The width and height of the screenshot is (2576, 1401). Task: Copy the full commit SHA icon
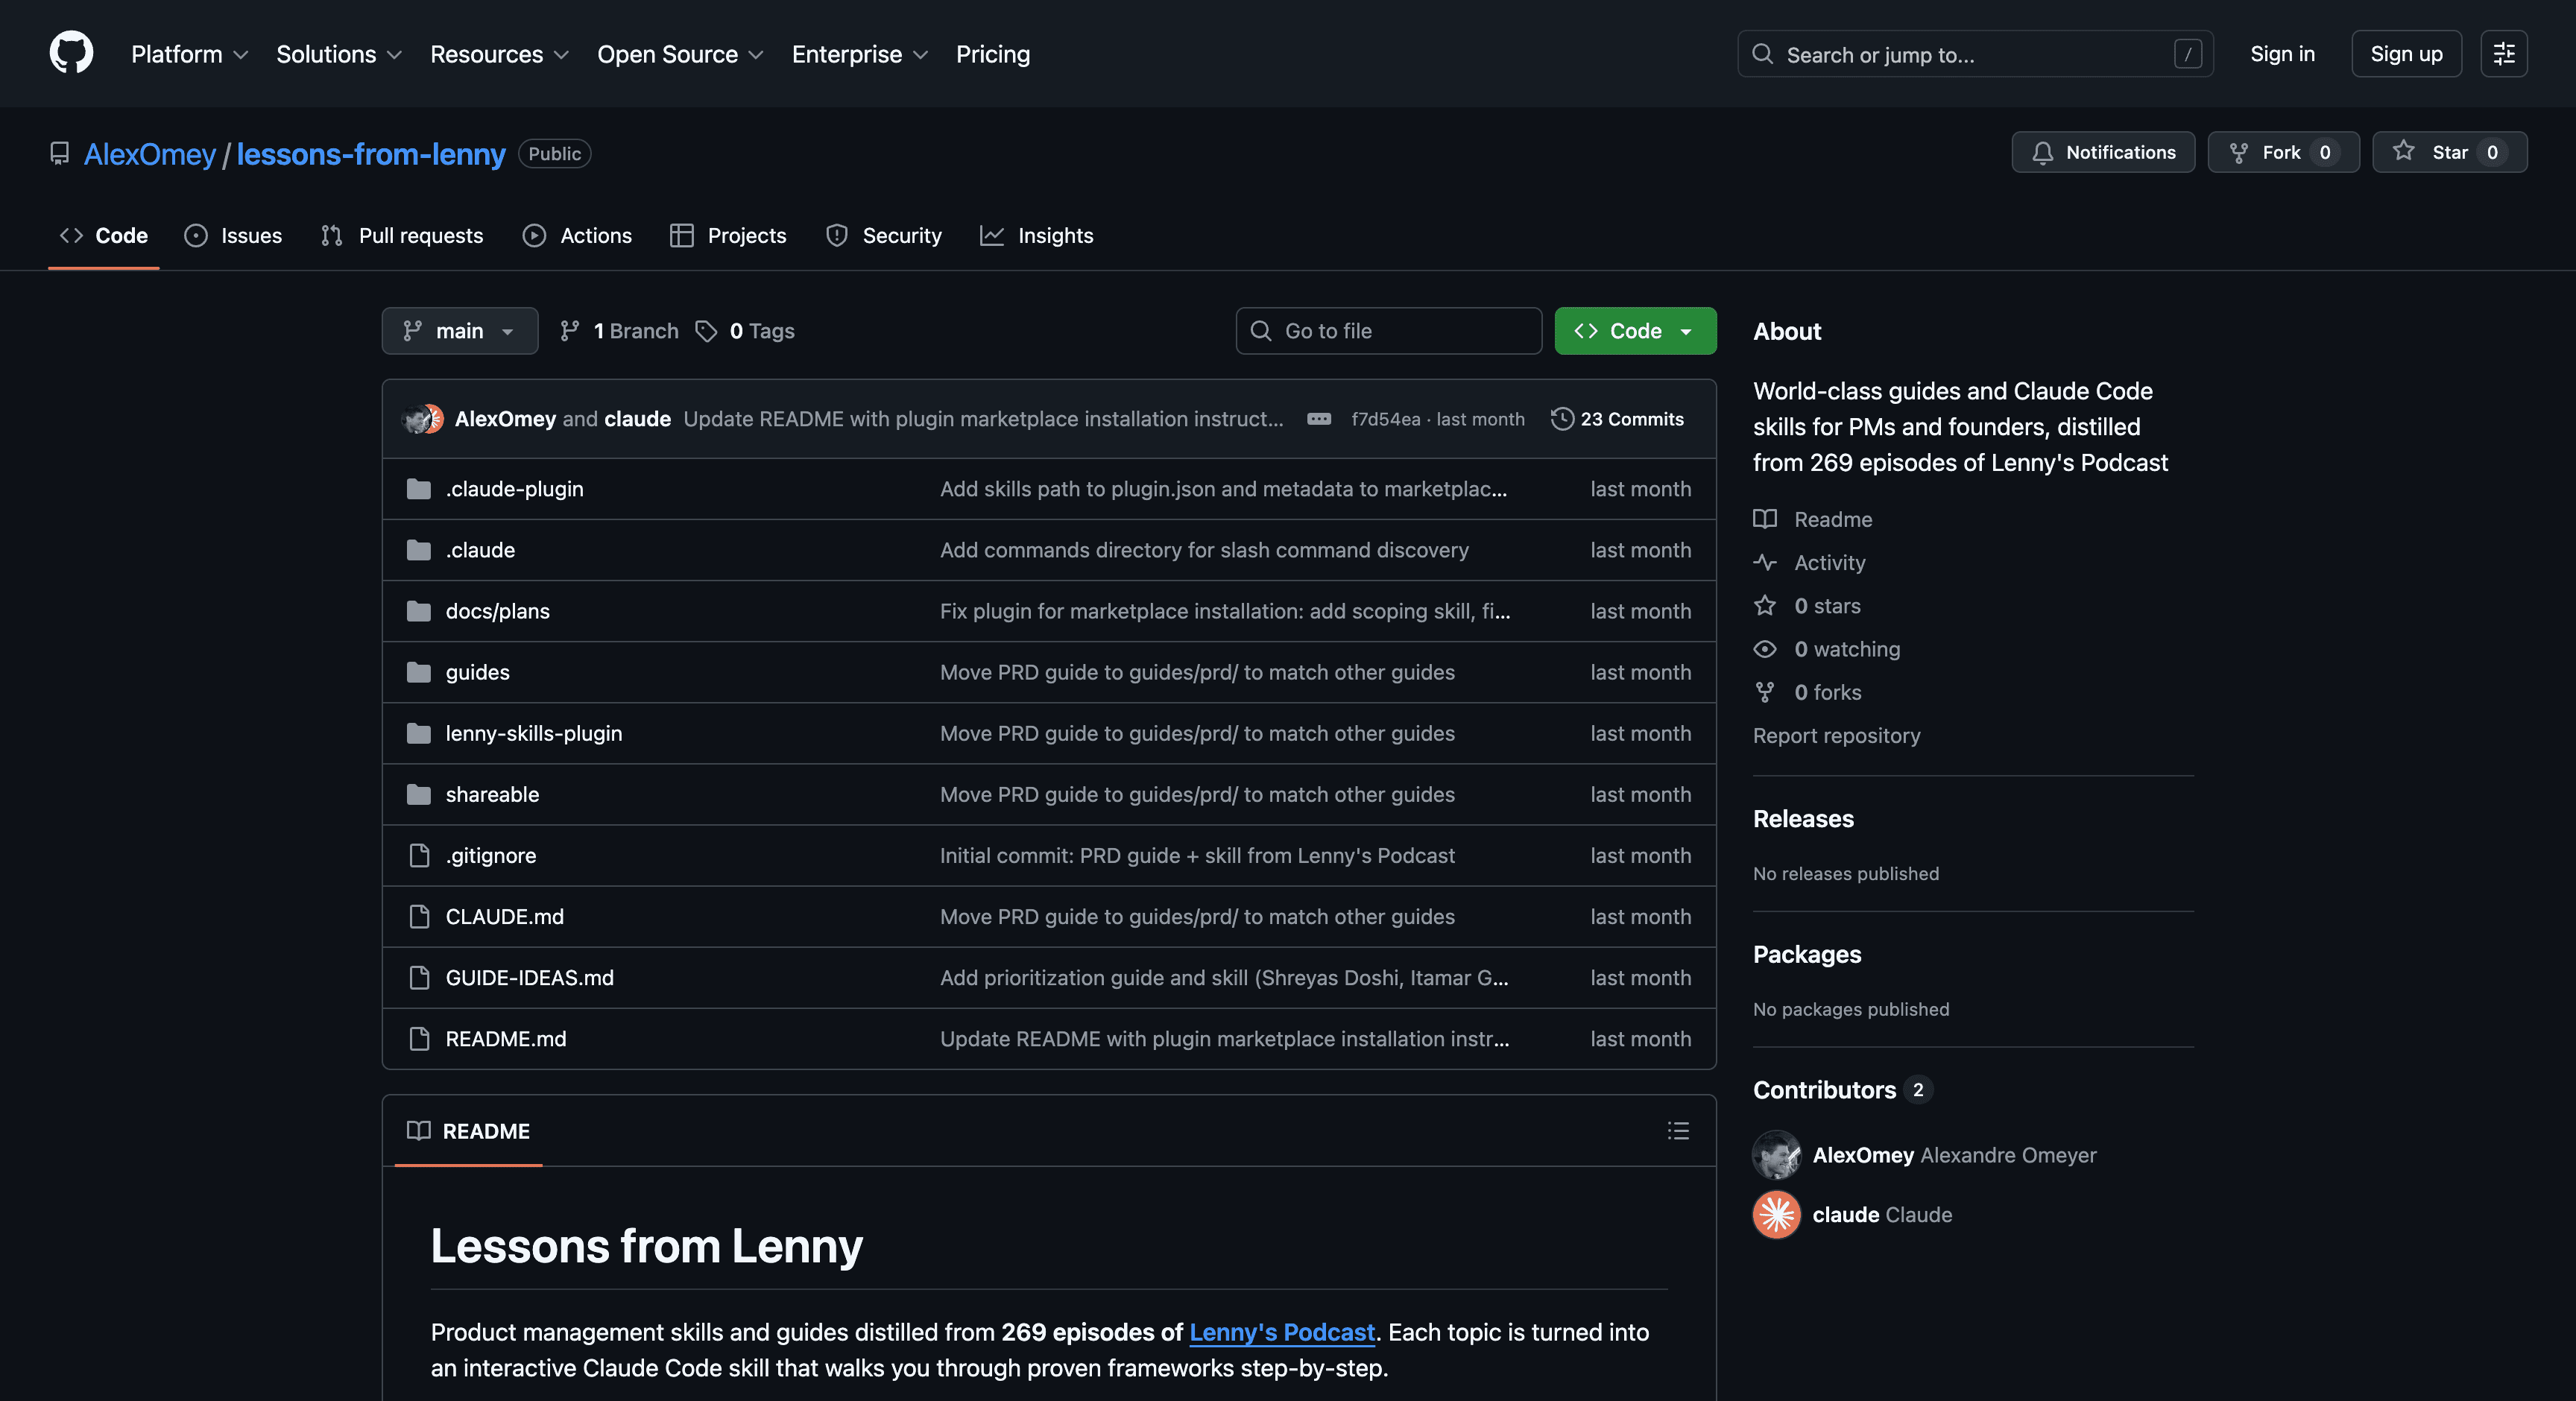click(1320, 419)
